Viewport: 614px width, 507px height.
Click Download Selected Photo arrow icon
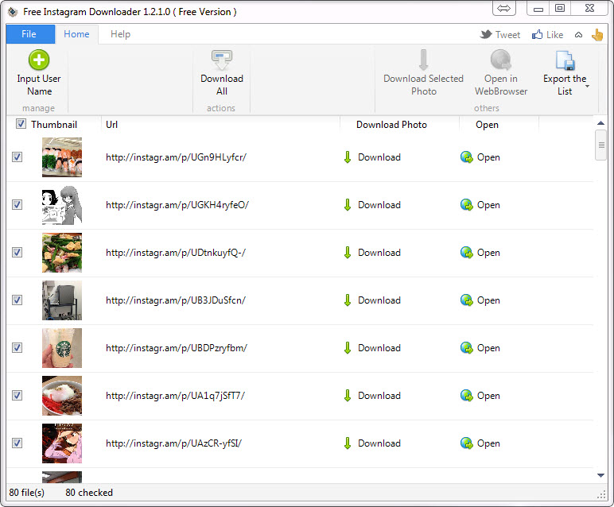423,60
